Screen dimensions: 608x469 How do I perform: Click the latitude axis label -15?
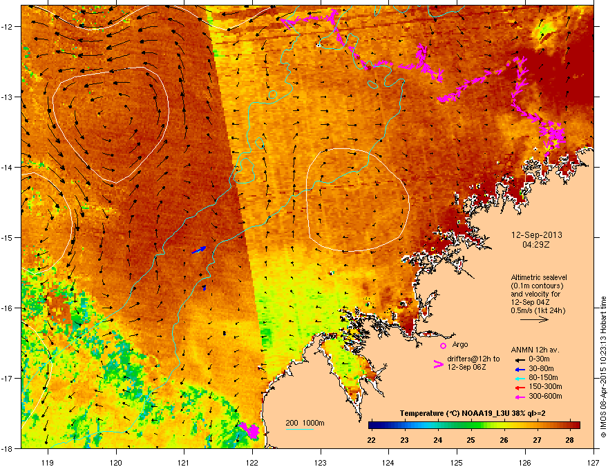coord(8,237)
